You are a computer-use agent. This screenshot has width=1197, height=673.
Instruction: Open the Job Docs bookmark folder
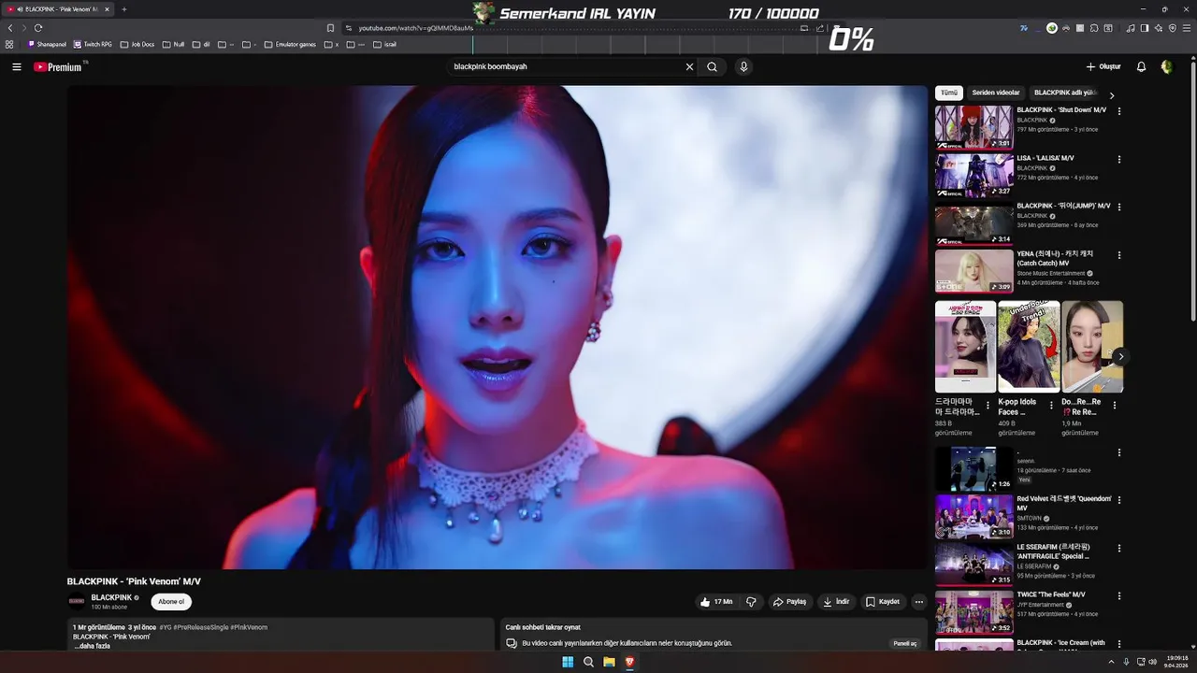[x=137, y=44]
